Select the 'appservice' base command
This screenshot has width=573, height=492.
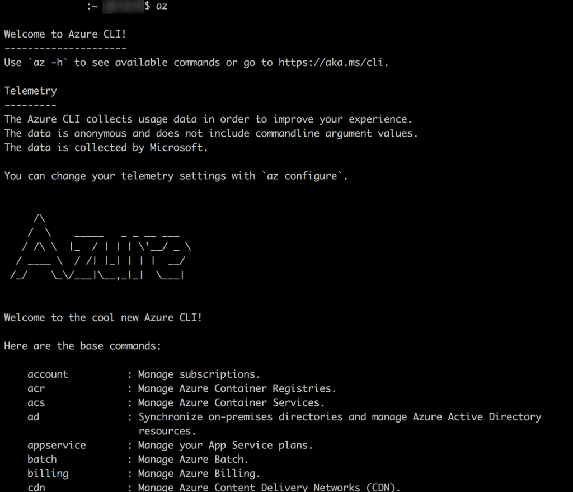57,446
